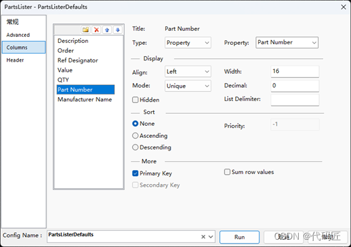This screenshot has width=351, height=247.
Task: Enable Sum row values checkbox
Action: [227, 172]
